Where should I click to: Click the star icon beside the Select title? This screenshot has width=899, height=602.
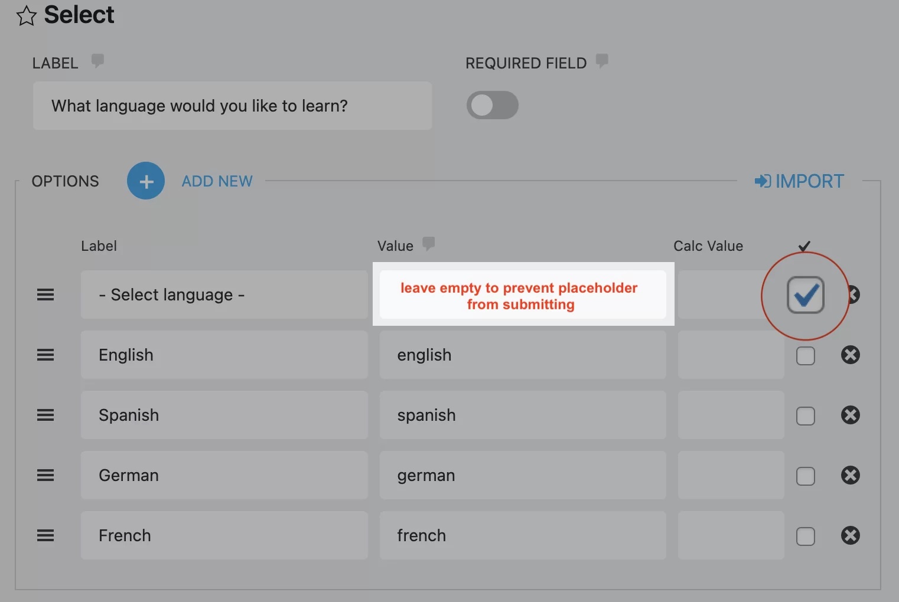tap(26, 15)
